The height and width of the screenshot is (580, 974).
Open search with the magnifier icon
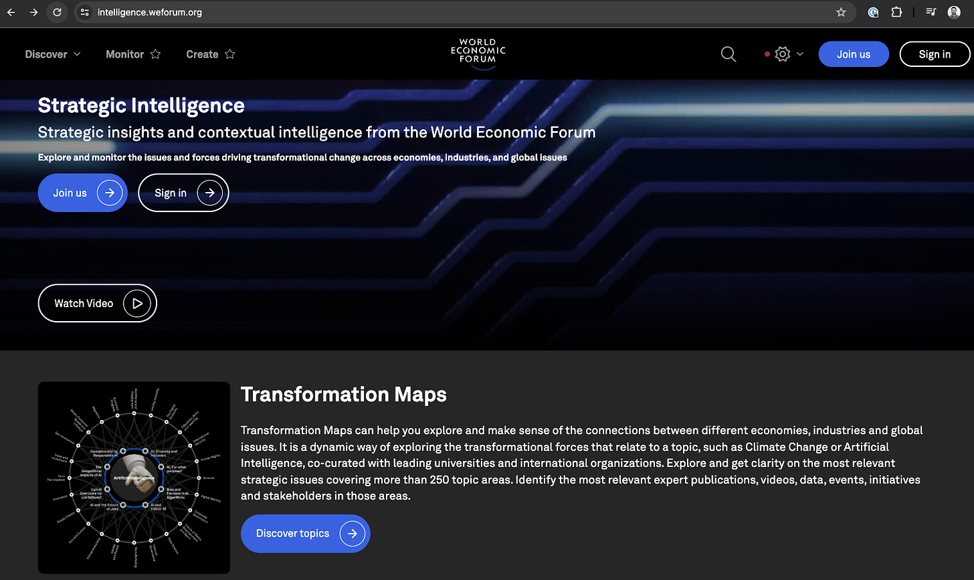[x=728, y=54]
